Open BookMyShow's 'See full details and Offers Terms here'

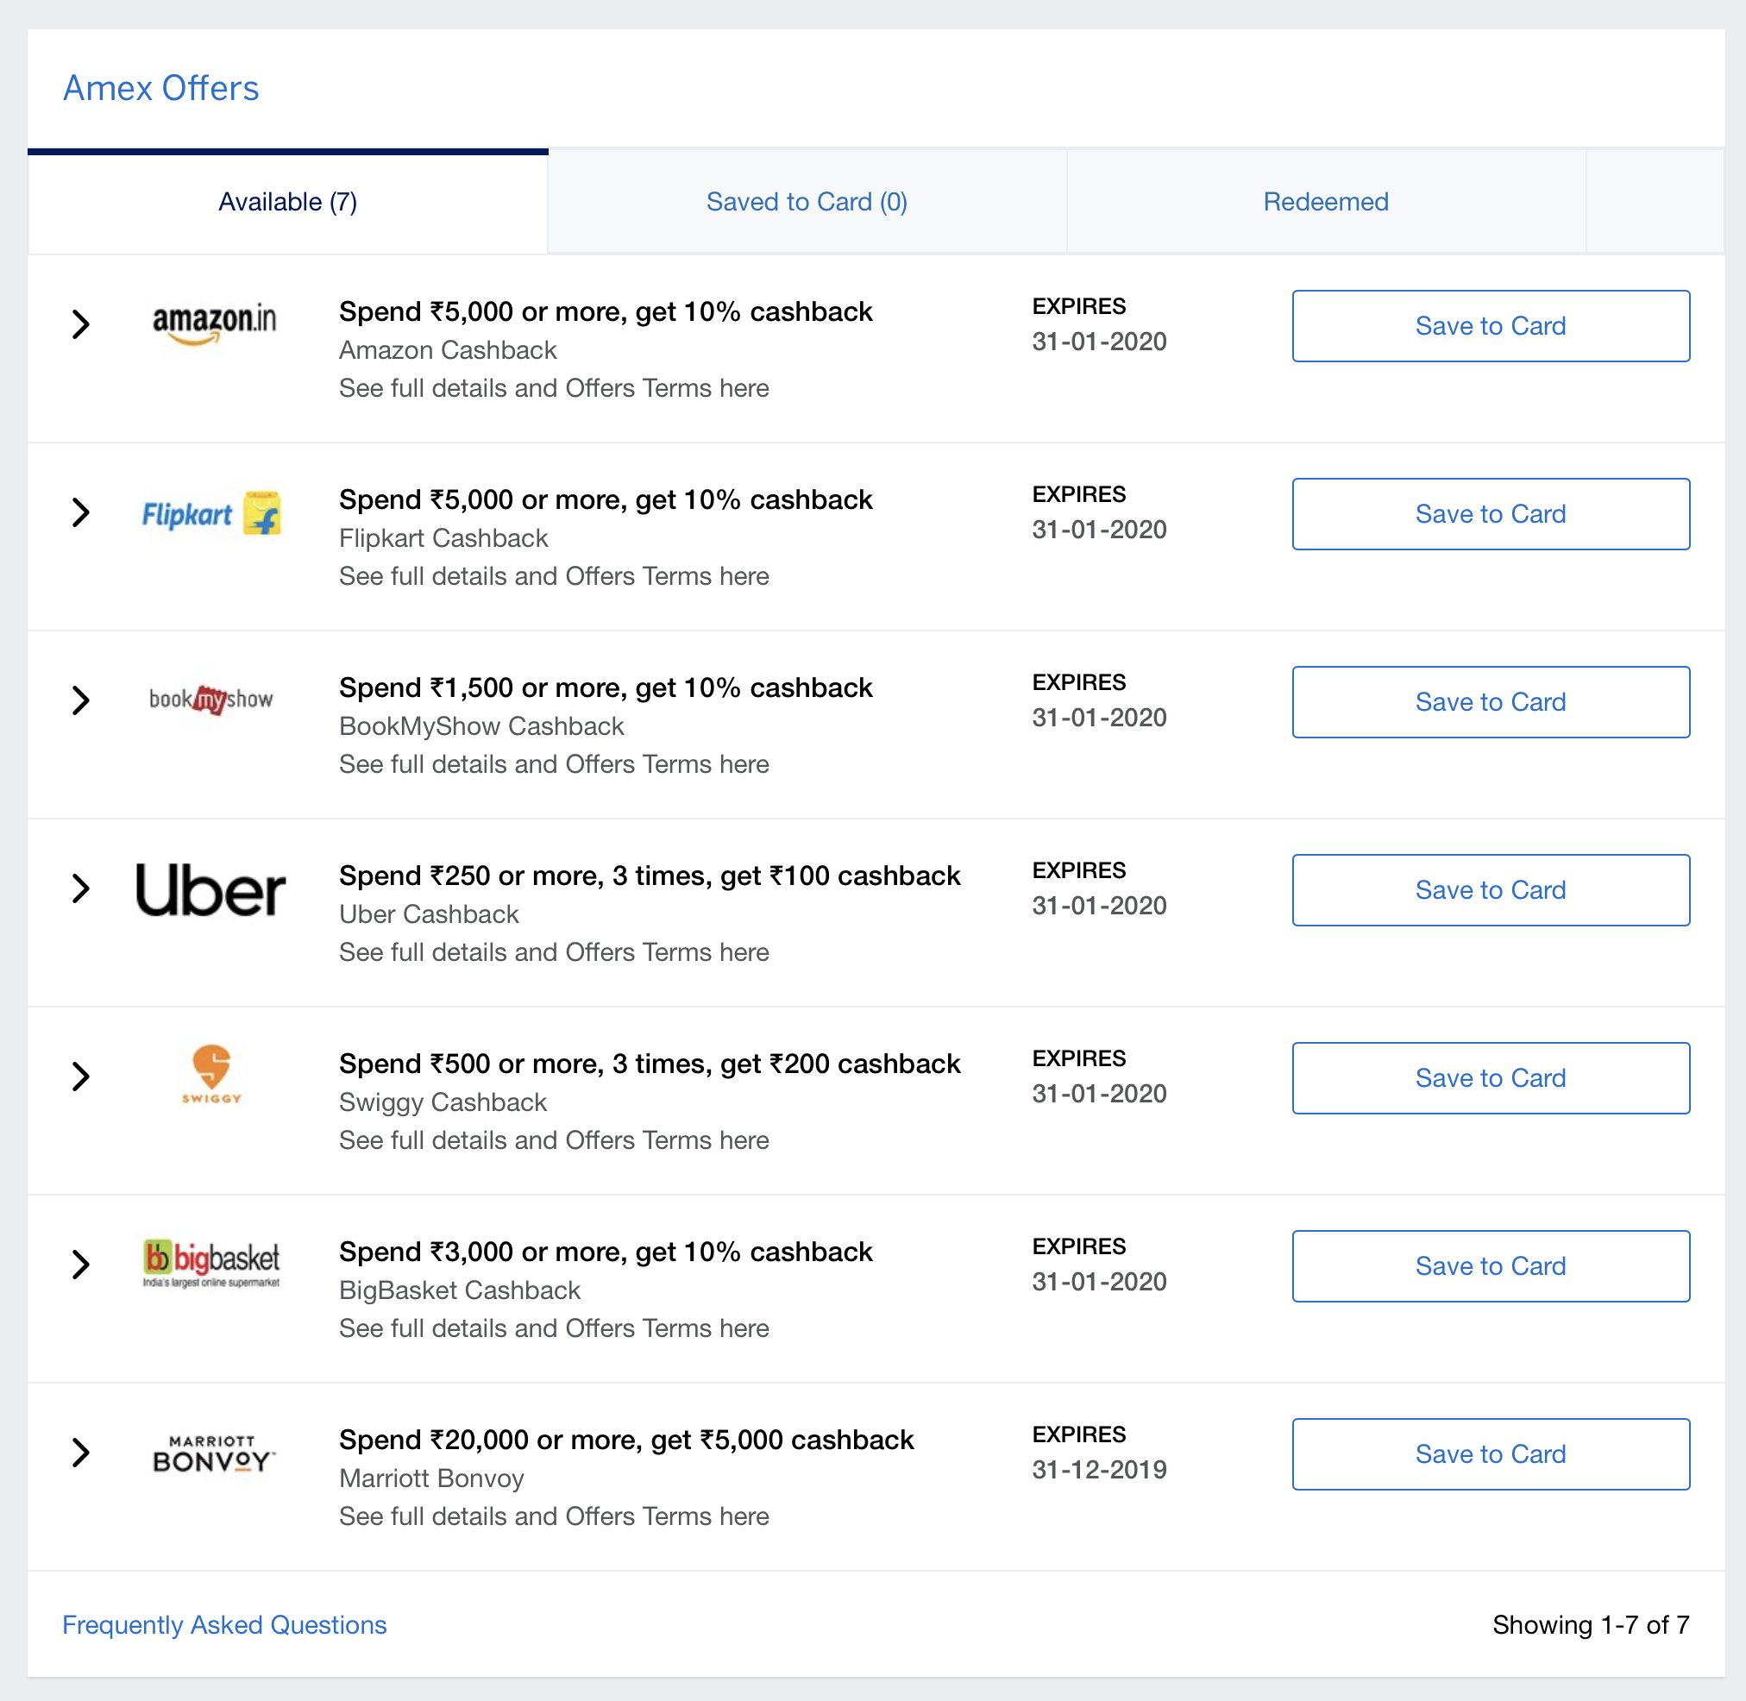pyautogui.click(x=554, y=764)
